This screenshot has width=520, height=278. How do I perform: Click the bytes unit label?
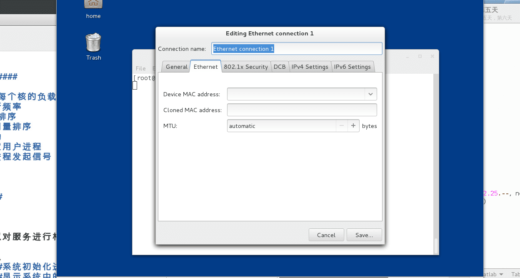[369, 126]
